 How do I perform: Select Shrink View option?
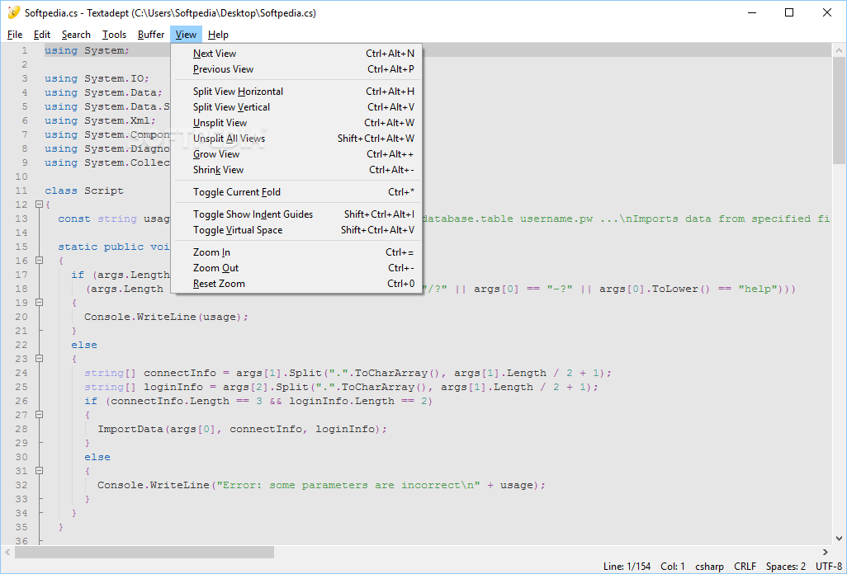click(296, 169)
